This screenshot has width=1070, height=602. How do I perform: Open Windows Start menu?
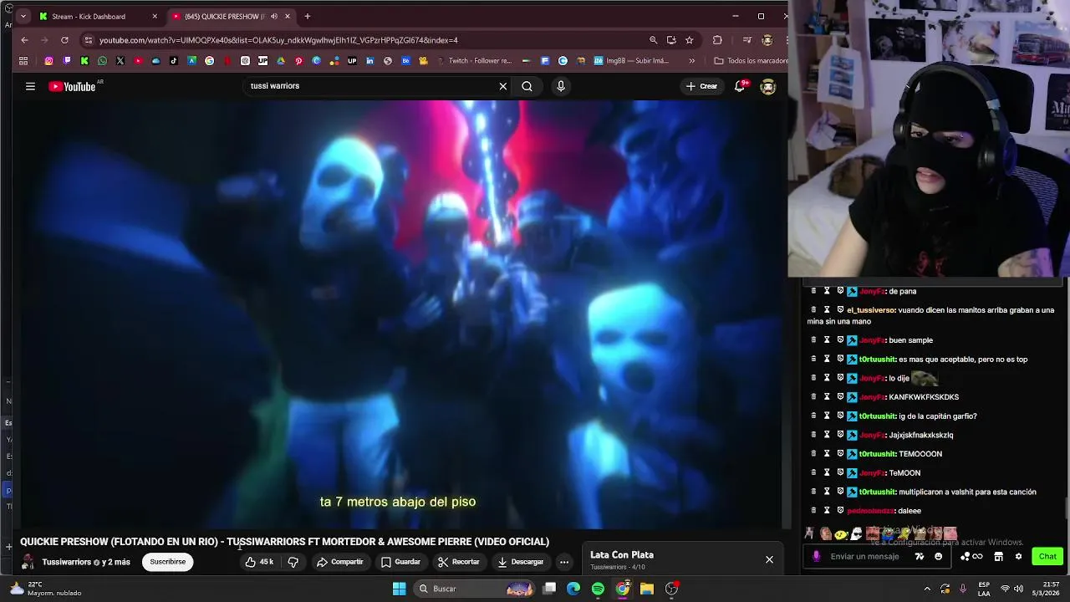(x=399, y=589)
